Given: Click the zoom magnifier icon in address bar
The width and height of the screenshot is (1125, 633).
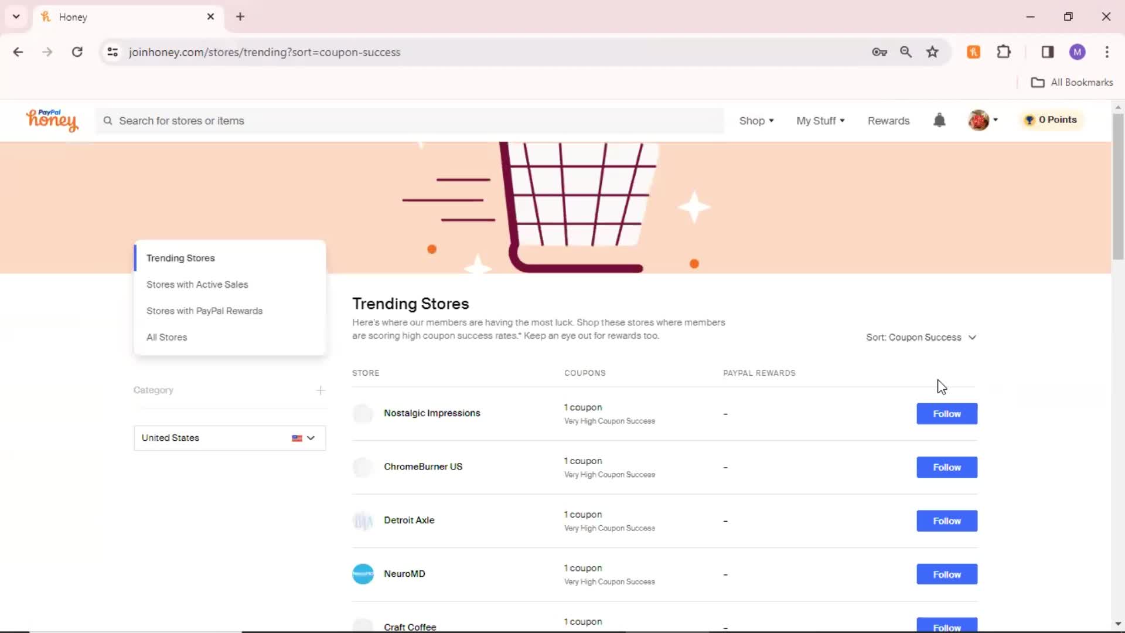Looking at the screenshot, I should pyautogui.click(x=906, y=52).
